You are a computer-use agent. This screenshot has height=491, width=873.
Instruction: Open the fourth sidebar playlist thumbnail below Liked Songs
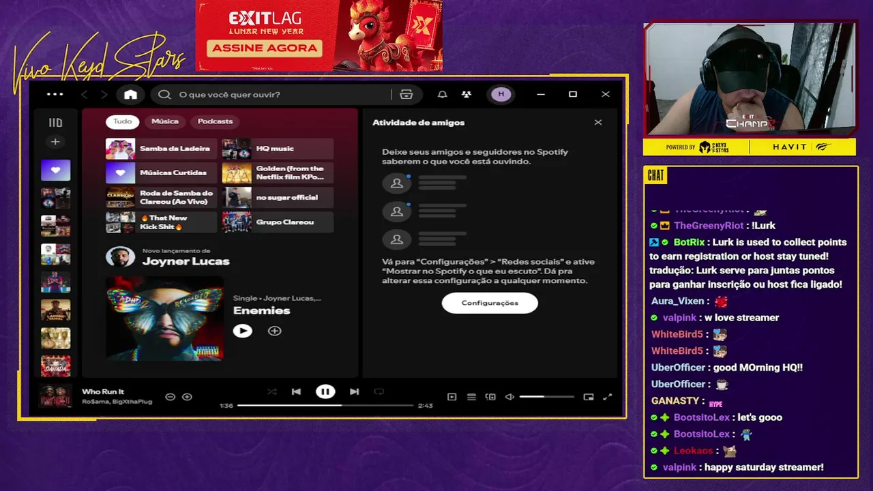pos(55,282)
